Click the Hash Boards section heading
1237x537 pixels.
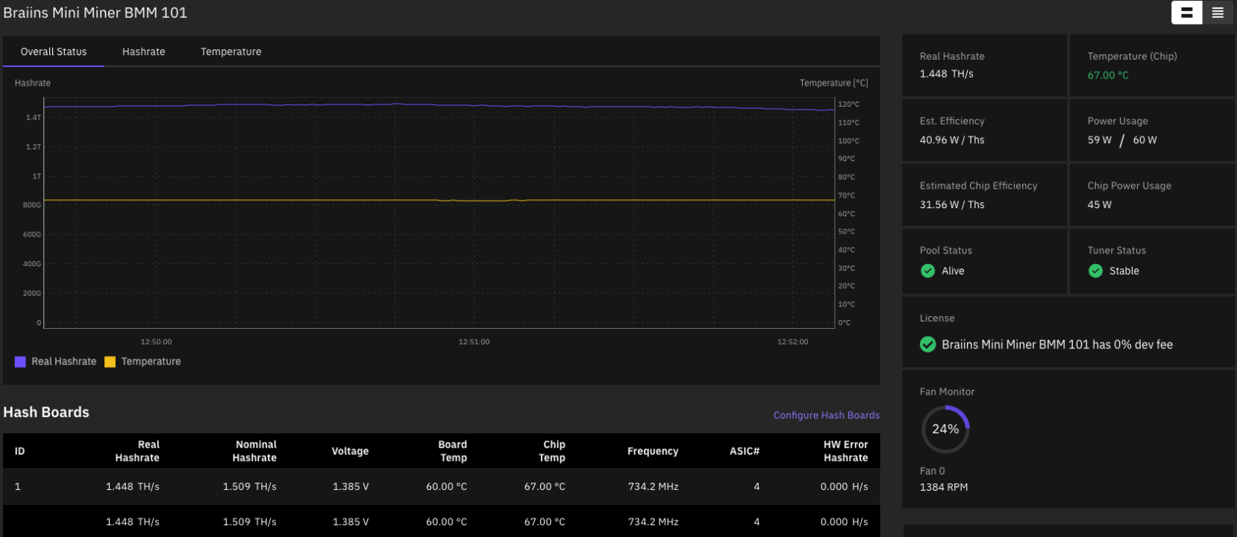[46, 412]
